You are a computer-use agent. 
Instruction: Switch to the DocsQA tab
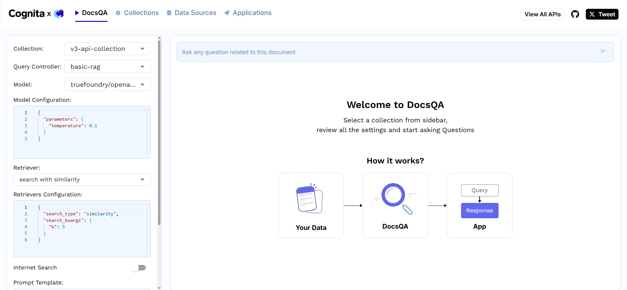[x=91, y=13]
